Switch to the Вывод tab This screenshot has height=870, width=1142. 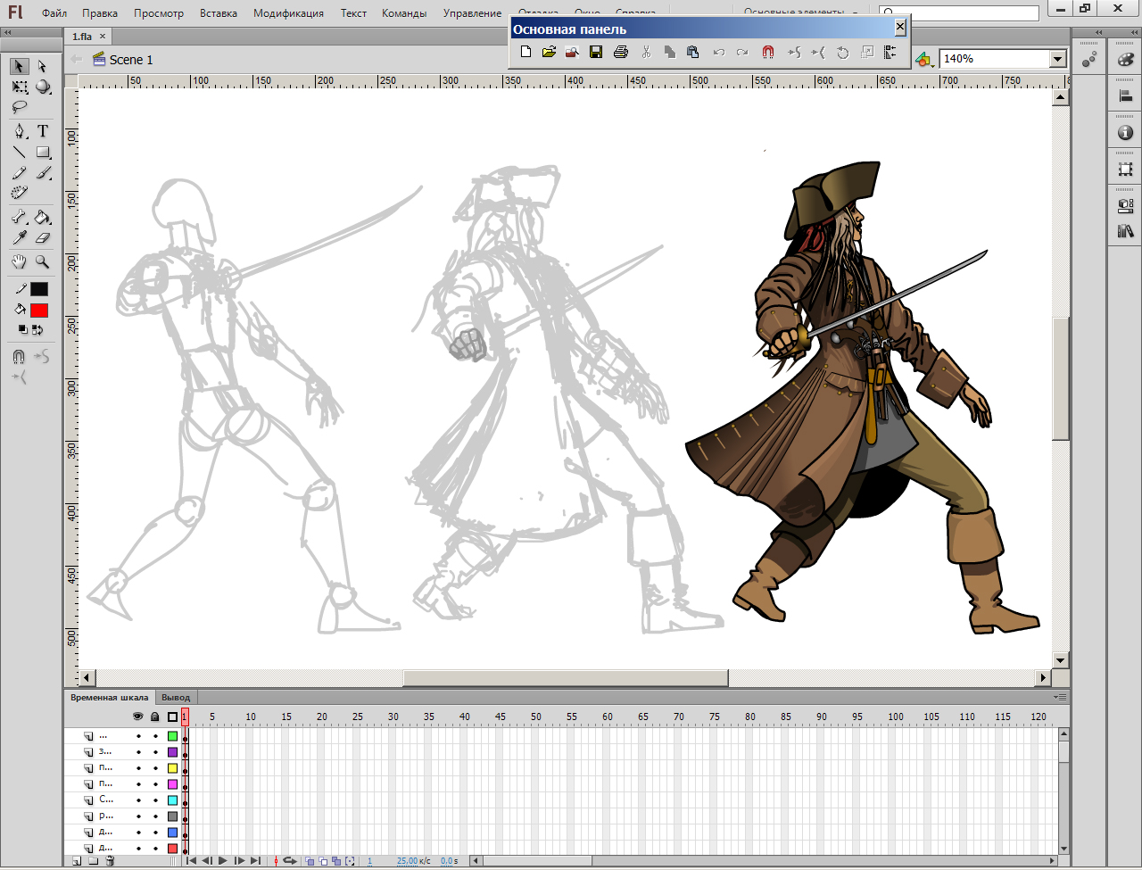[176, 697]
